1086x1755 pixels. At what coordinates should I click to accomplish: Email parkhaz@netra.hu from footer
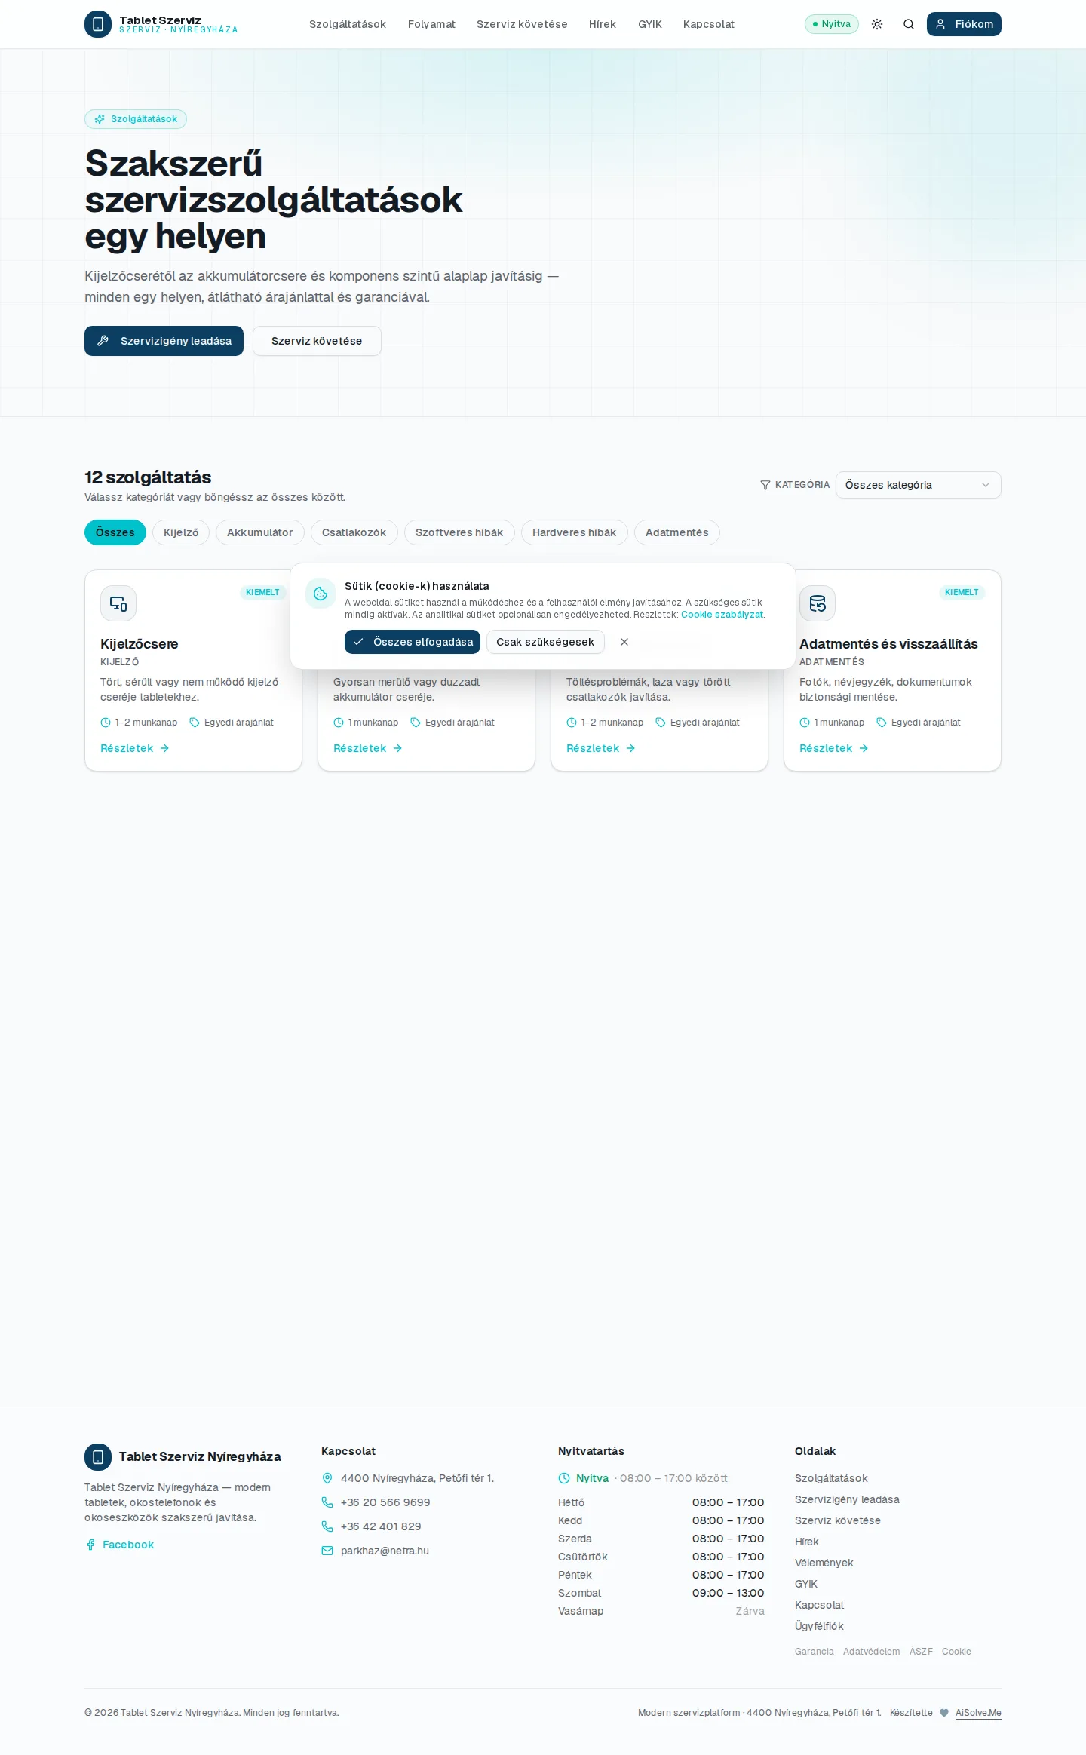coord(385,1551)
